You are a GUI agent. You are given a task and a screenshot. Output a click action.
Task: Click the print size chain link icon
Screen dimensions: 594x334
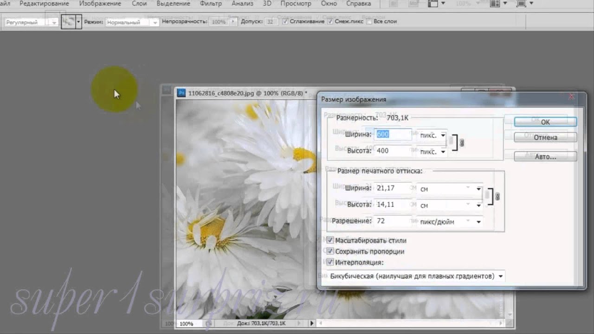click(497, 197)
